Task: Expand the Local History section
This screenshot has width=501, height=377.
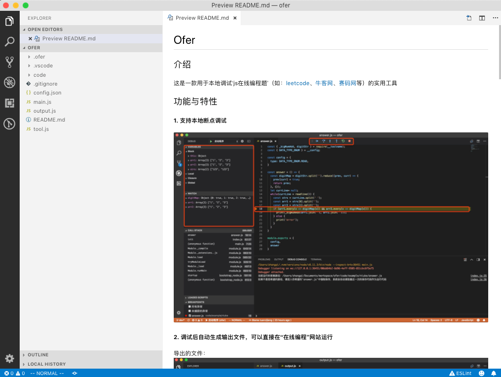Action: [x=91, y=364]
